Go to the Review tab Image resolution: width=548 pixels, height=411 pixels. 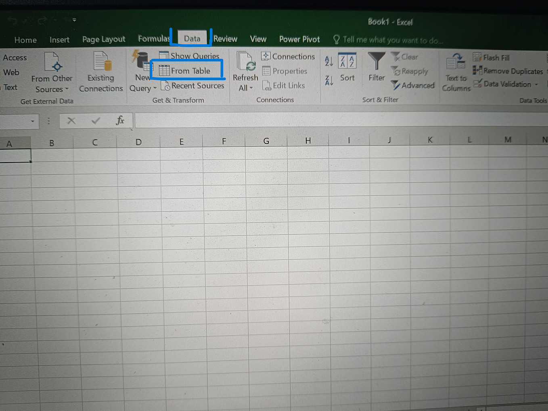tap(225, 39)
